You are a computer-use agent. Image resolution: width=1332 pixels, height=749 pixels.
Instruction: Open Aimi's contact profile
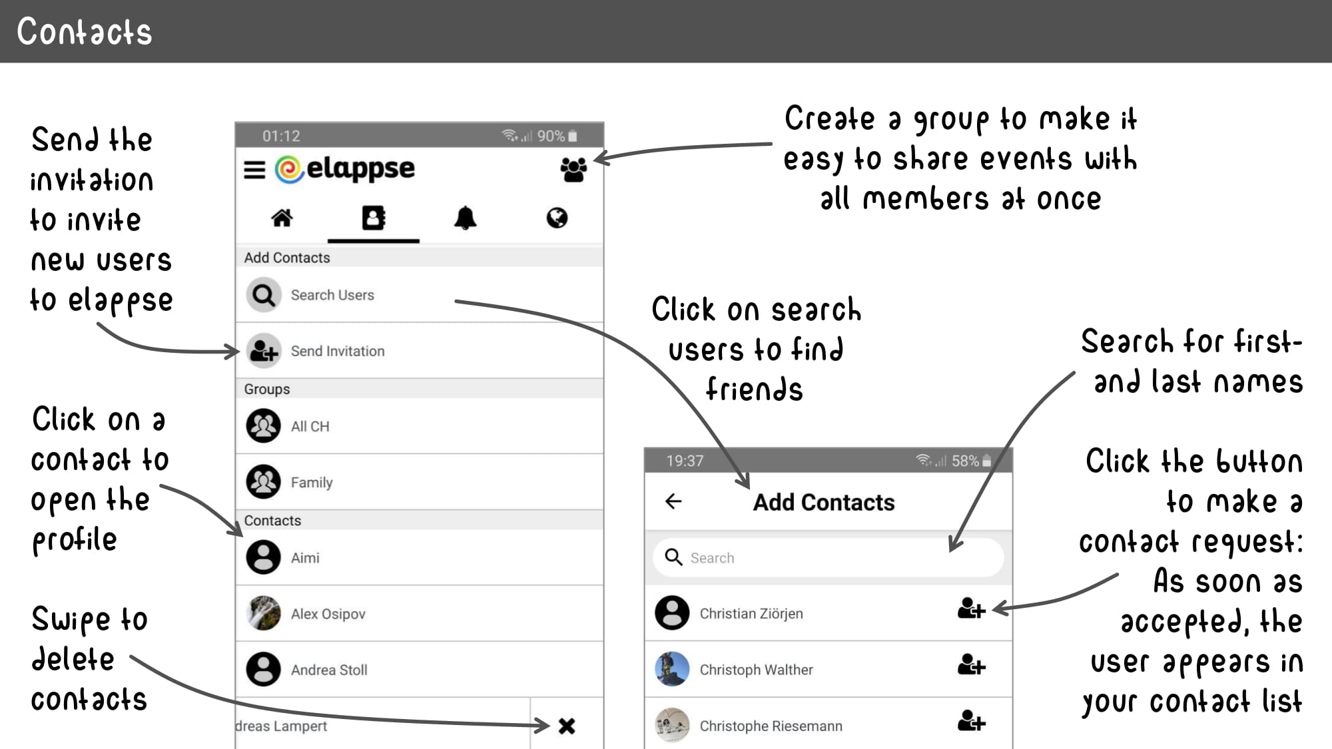click(305, 558)
